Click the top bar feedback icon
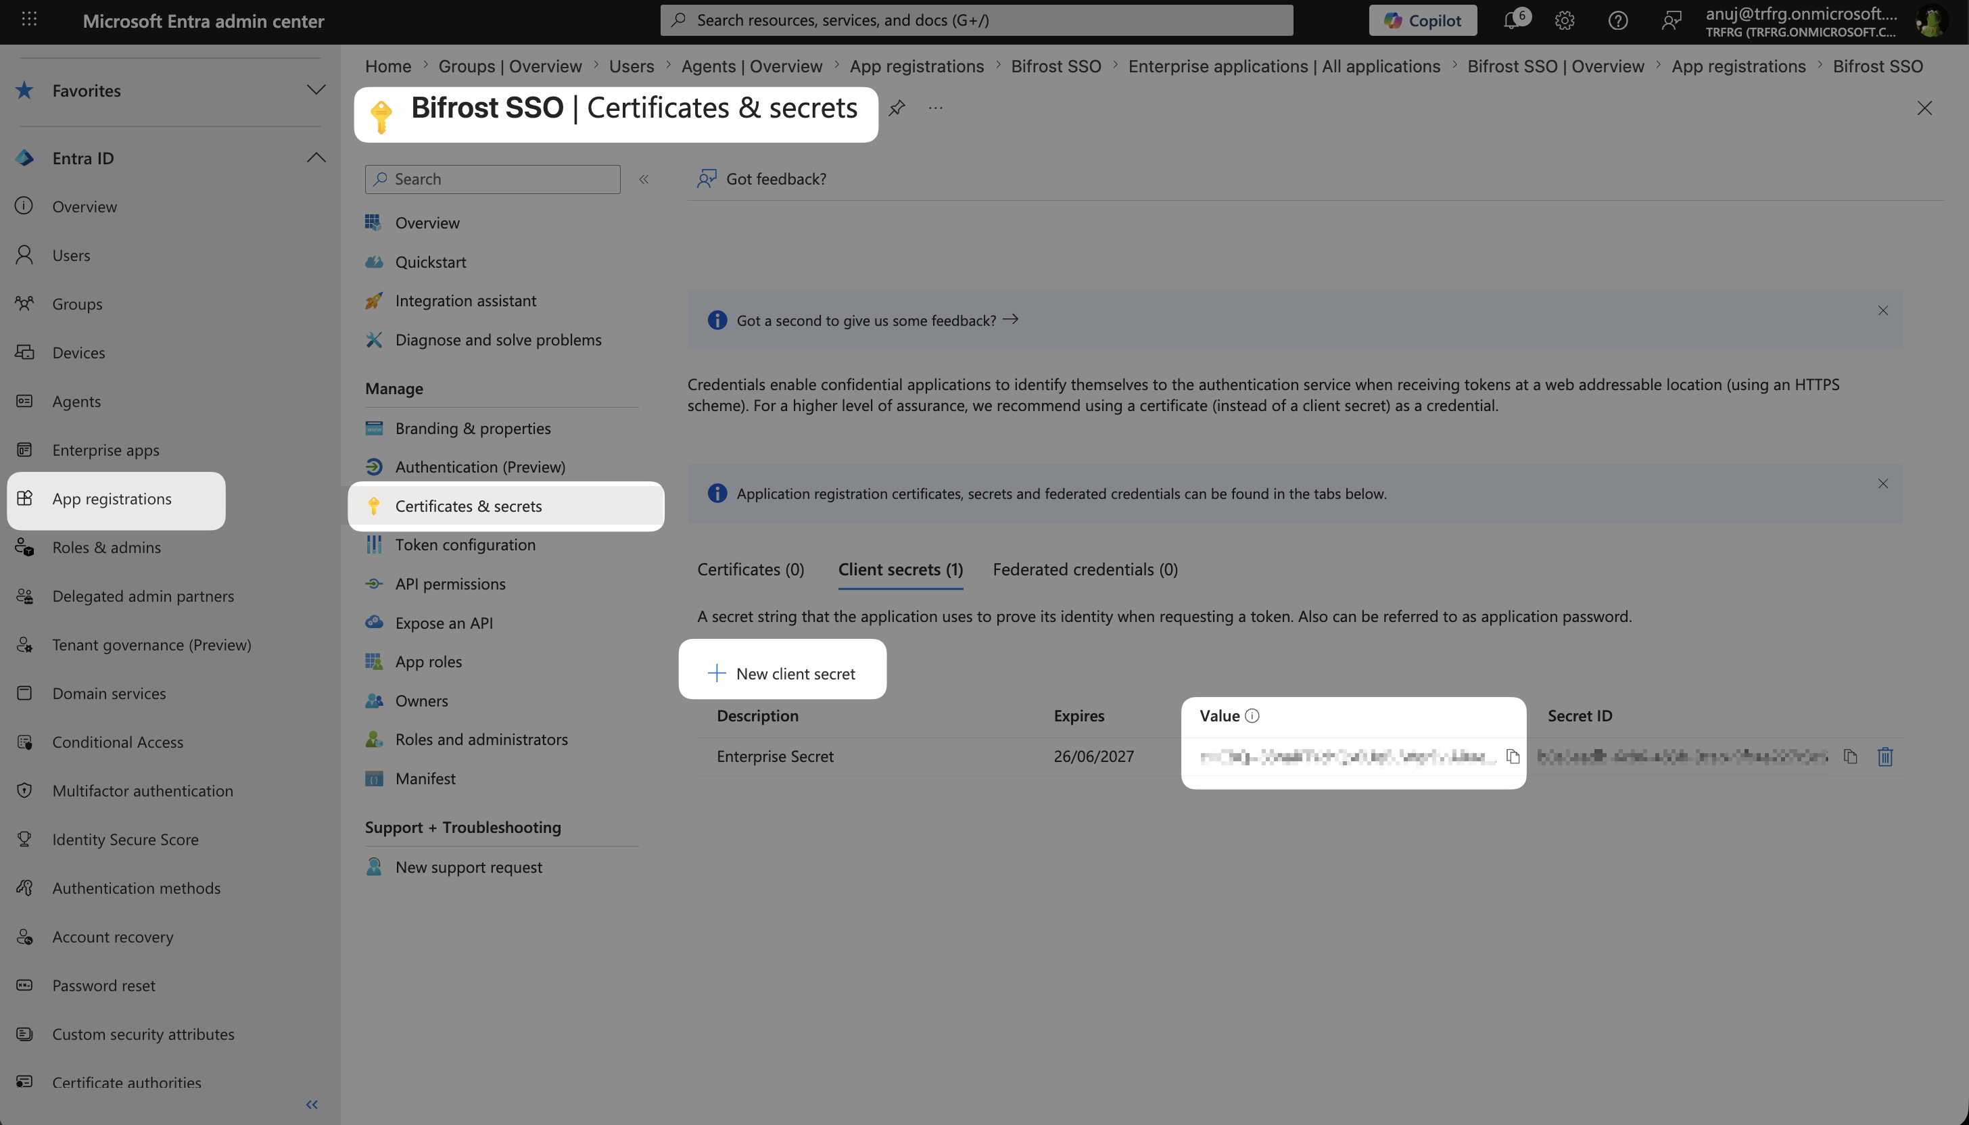The width and height of the screenshot is (1969, 1125). [x=1671, y=20]
